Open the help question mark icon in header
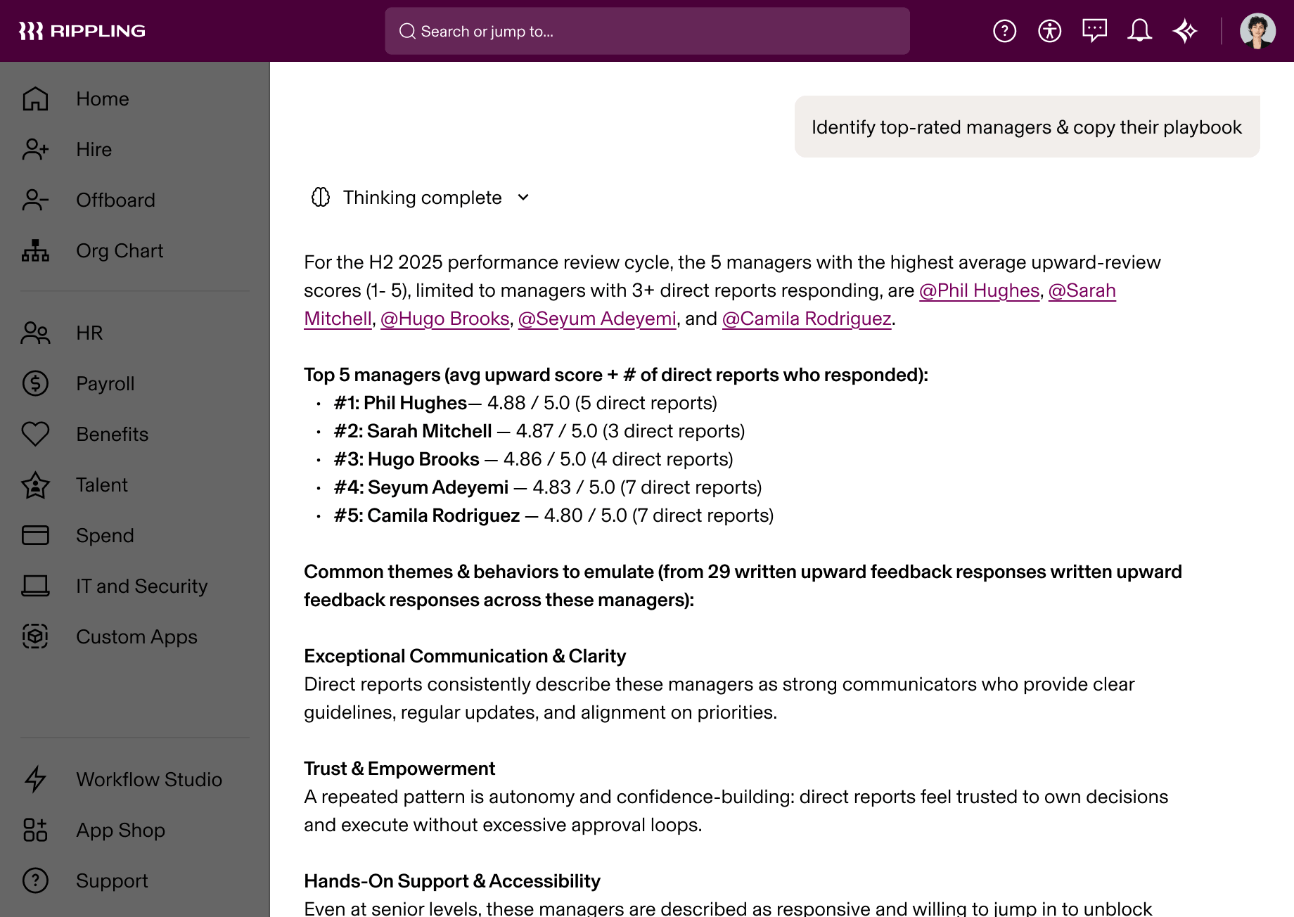1294x917 pixels. tap(1004, 31)
